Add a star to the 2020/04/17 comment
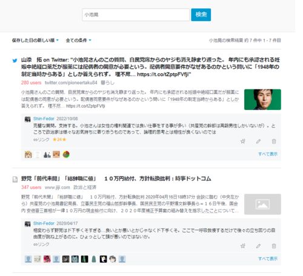Screen dimensions: 303x276 point(243,246)
